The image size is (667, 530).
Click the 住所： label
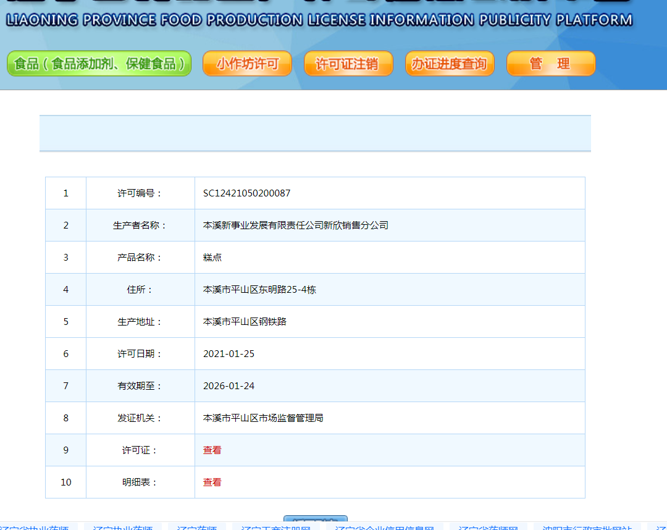[140, 290]
